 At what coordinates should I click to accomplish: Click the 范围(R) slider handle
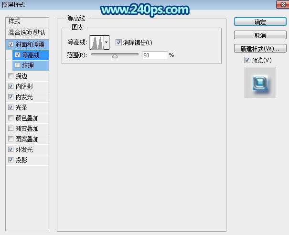[115, 56]
